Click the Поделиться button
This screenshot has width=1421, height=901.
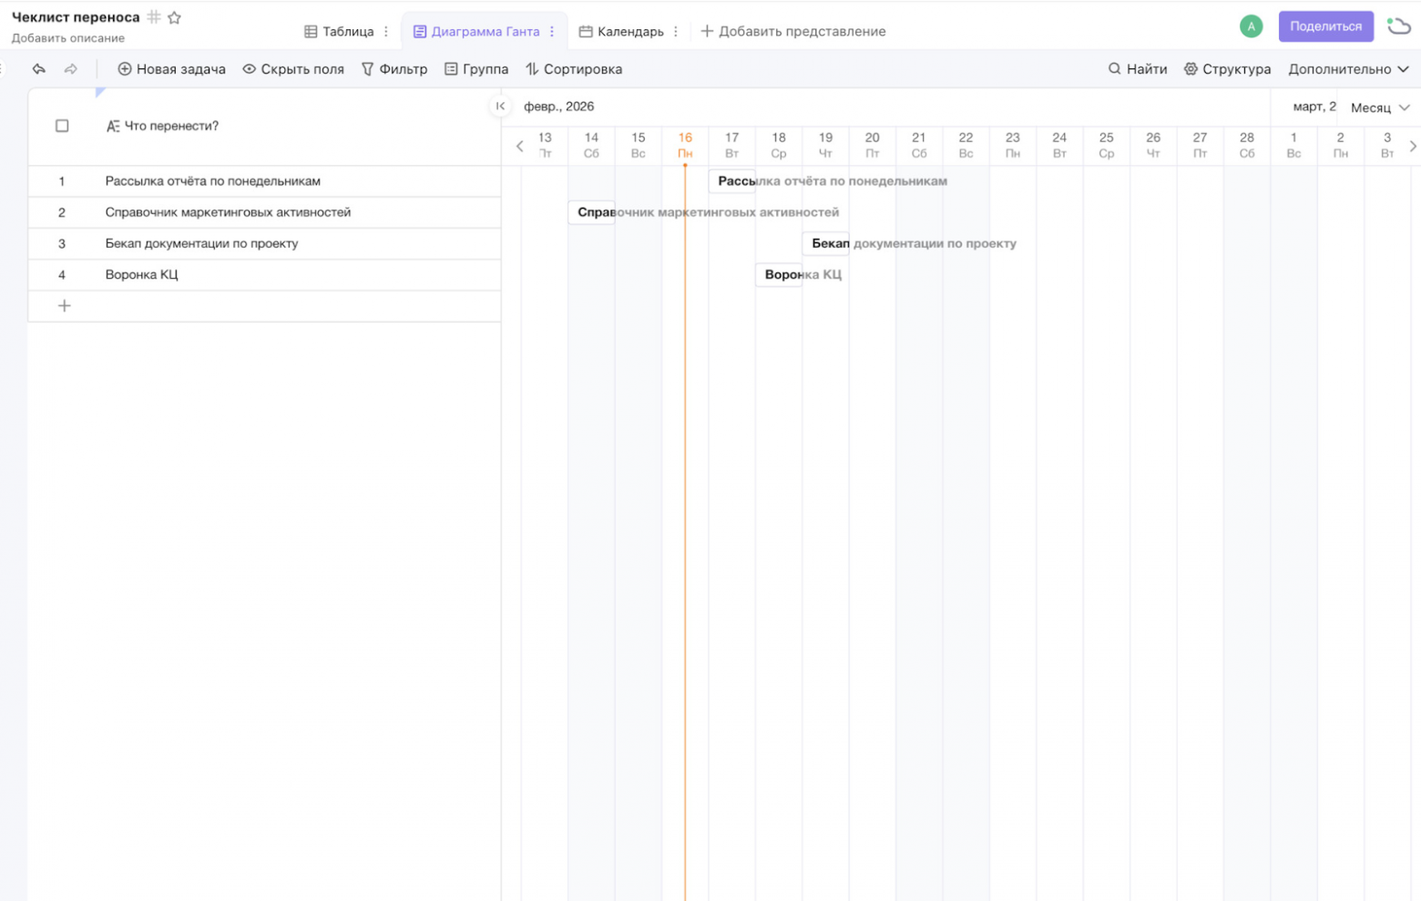tap(1325, 26)
